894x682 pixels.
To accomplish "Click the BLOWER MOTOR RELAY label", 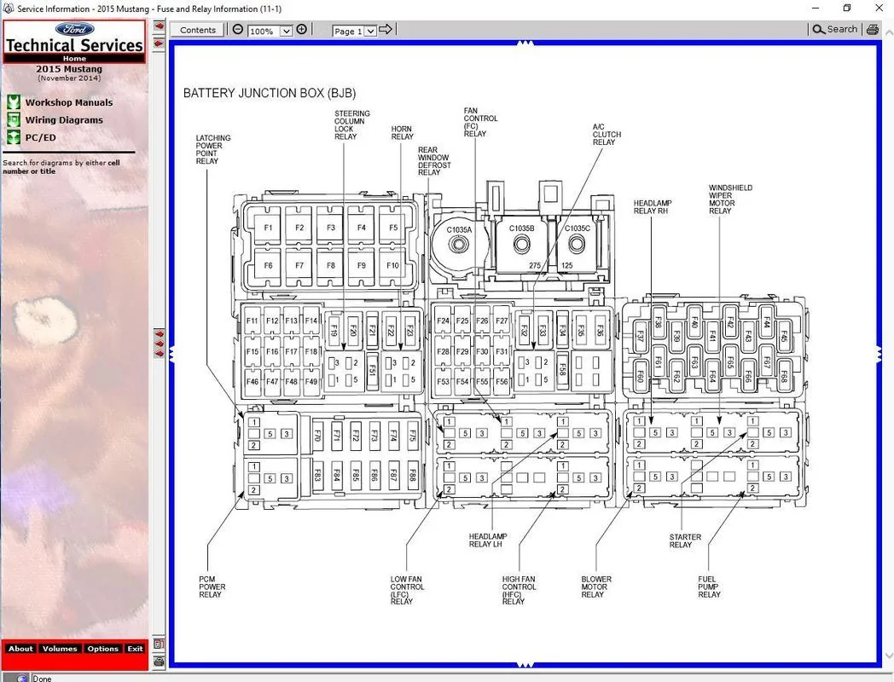I will [595, 587].
